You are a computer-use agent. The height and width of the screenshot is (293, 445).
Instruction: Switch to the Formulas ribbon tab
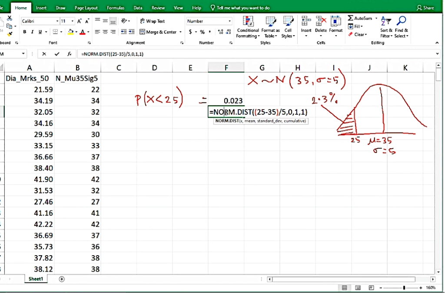click(x=116, y=8)
